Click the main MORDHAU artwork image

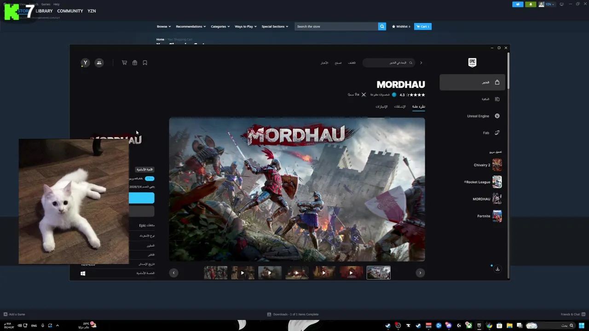pos(297,189)
